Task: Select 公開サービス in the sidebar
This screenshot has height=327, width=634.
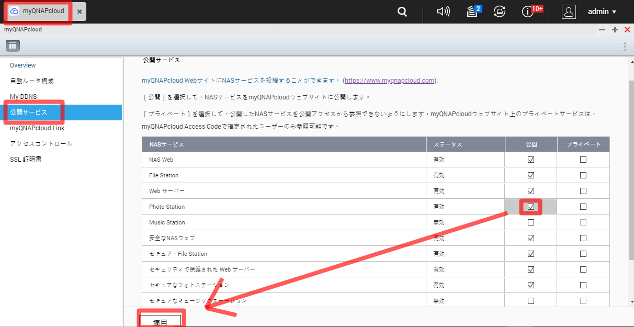Action: point(61,112)
